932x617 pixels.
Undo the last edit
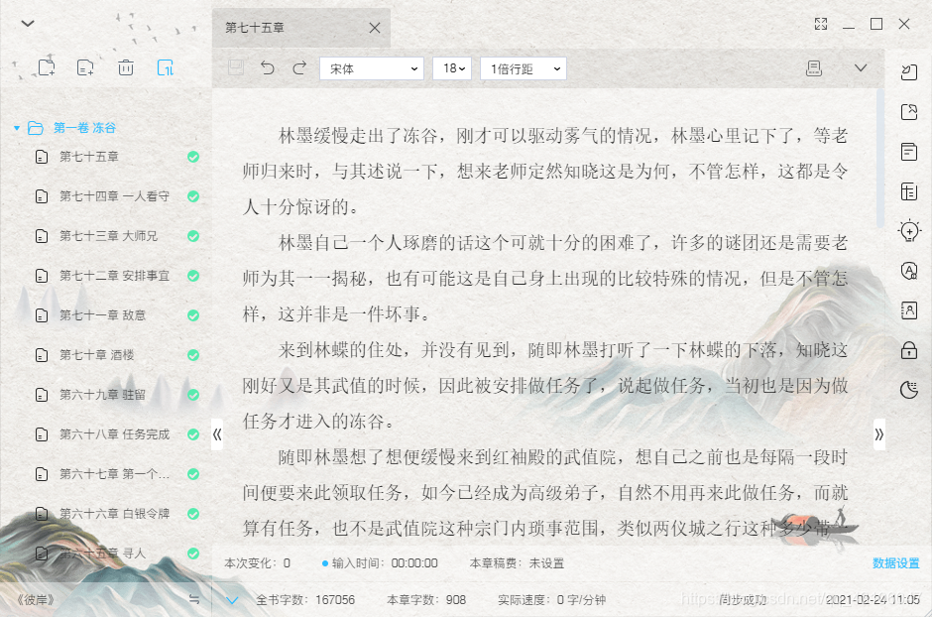coord(268,68)
